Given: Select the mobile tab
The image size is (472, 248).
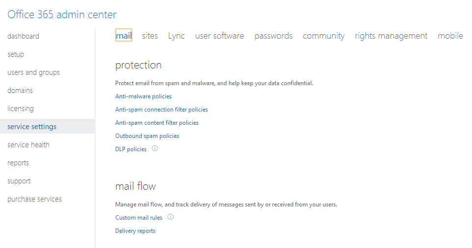Looking at the screenshot, I should click(x=450, y=36).
